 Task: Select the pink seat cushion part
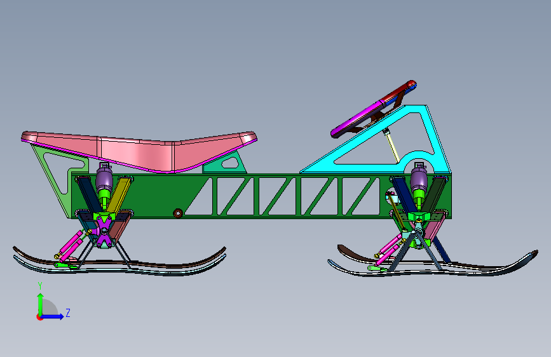[139, 153]
